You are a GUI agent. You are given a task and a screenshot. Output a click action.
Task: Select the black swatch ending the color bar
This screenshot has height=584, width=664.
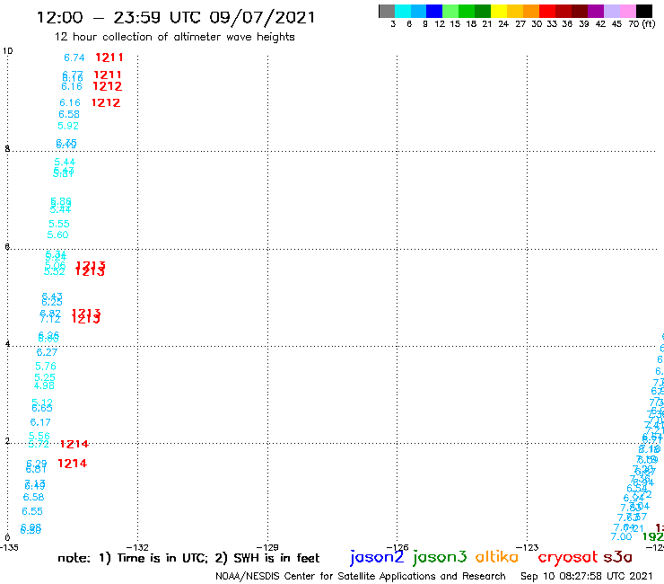coord(644,11)
